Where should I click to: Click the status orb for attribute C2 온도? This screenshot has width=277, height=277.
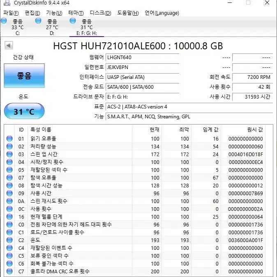point(9,240)
